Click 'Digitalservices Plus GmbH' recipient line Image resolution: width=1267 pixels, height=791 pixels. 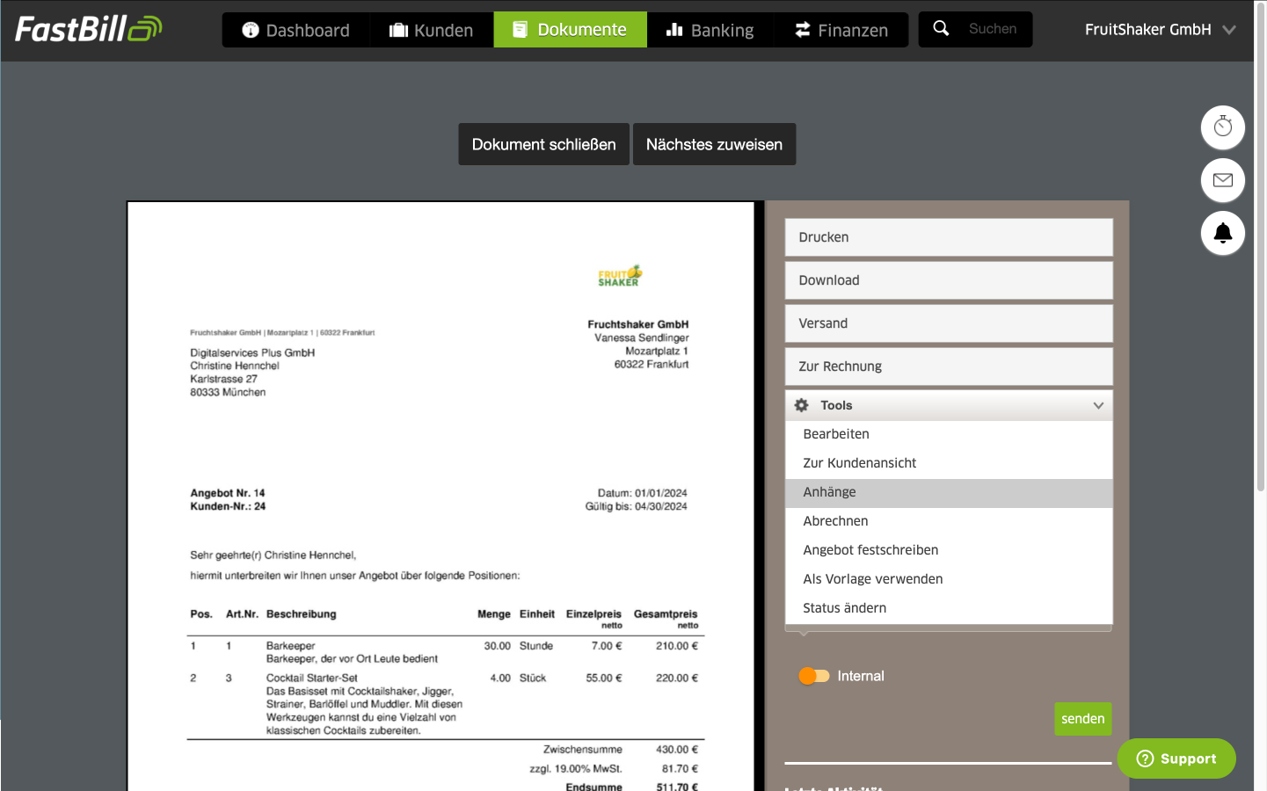tap(252, 352)
